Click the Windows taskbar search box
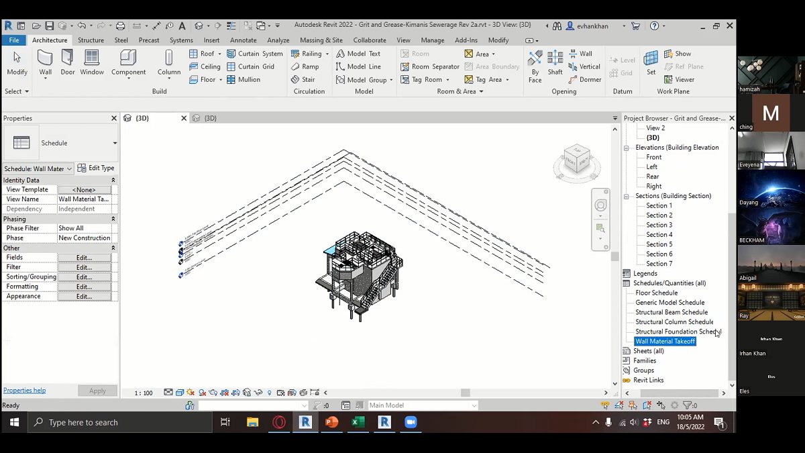Screen dimensions: 805x453 120,422
